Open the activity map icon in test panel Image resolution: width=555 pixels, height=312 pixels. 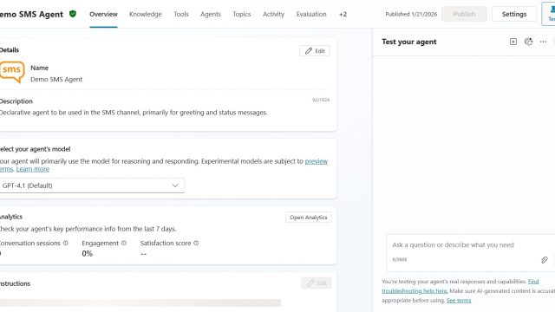pos(528,42)
